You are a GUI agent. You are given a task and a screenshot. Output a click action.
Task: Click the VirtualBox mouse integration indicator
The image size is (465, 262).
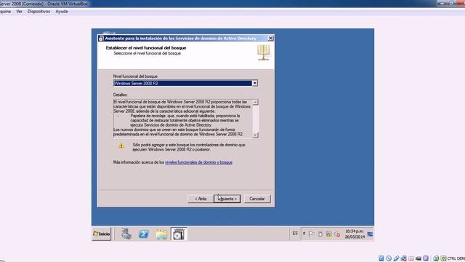[x=436, y=258]
